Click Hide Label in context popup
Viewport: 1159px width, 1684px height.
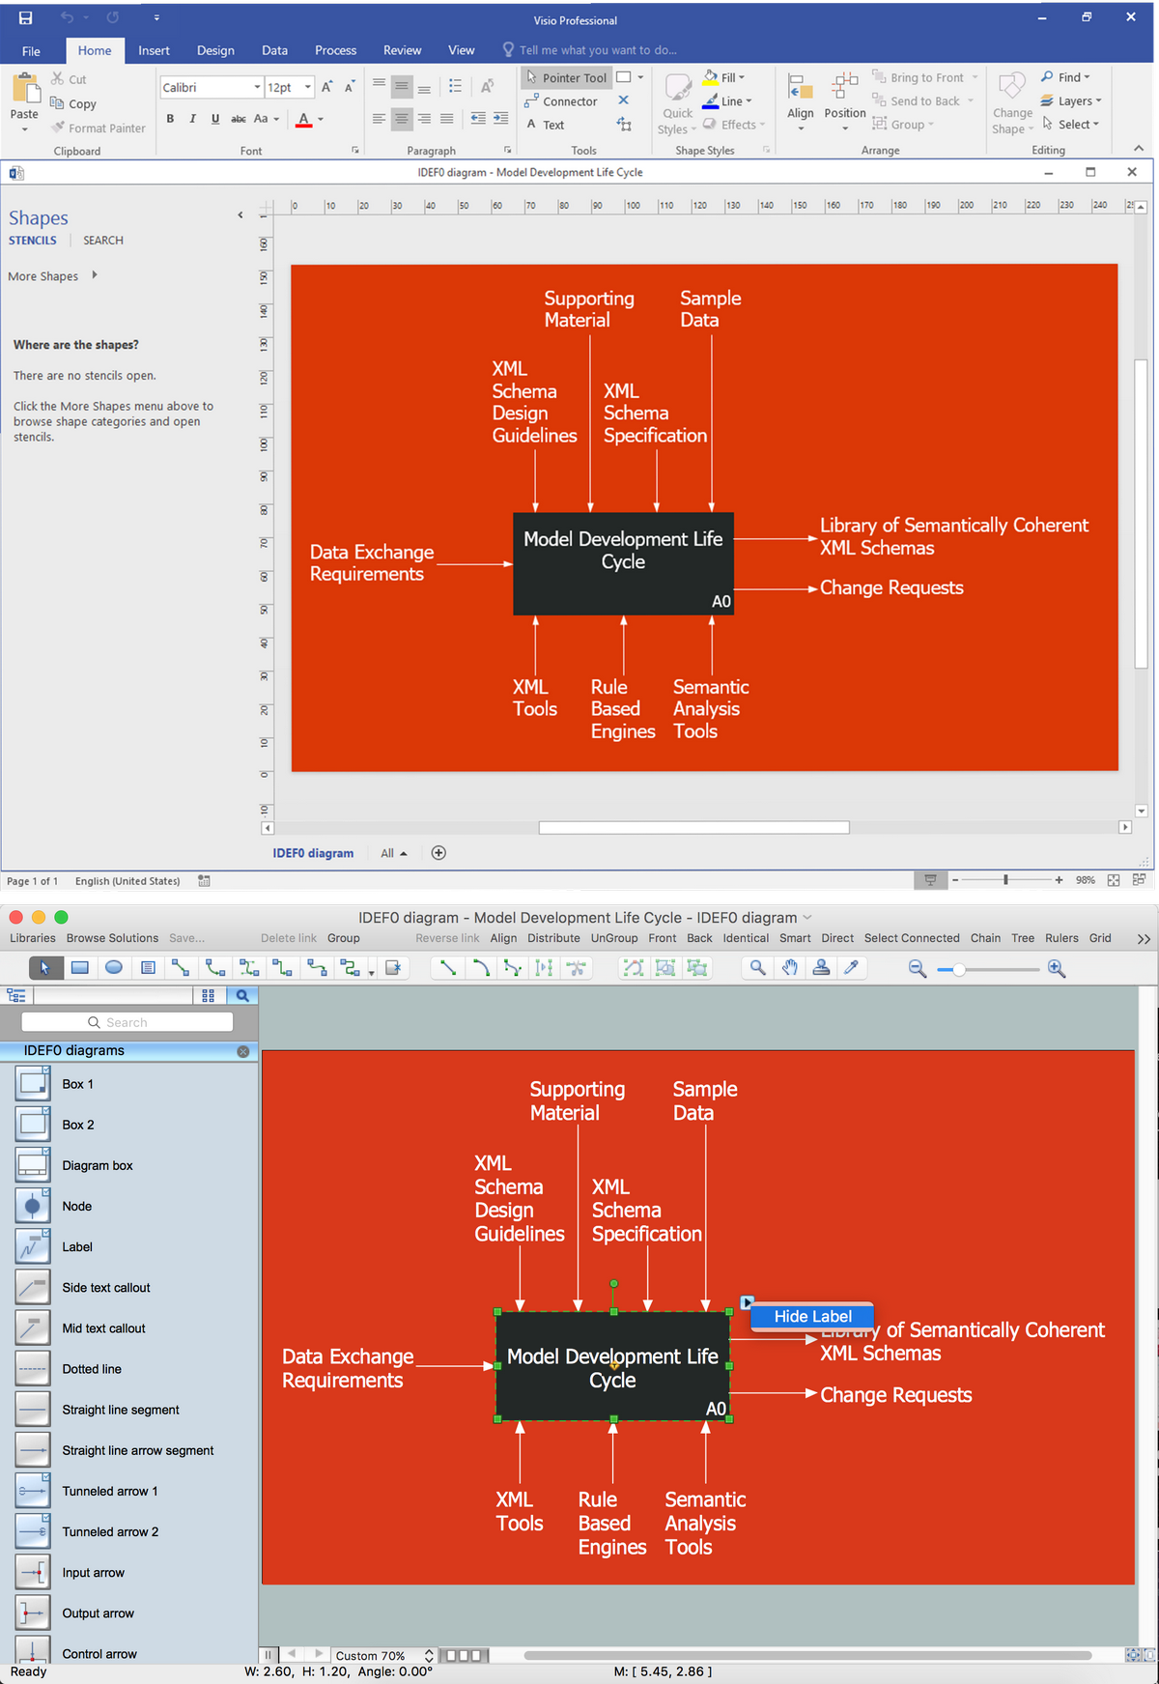point(812,1316)
